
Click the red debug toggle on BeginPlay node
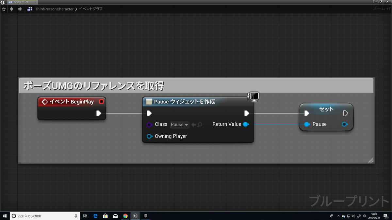point(102,102)
